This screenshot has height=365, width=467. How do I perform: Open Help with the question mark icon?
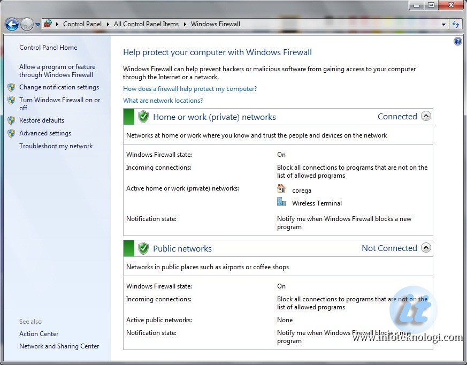coord(458,41)
